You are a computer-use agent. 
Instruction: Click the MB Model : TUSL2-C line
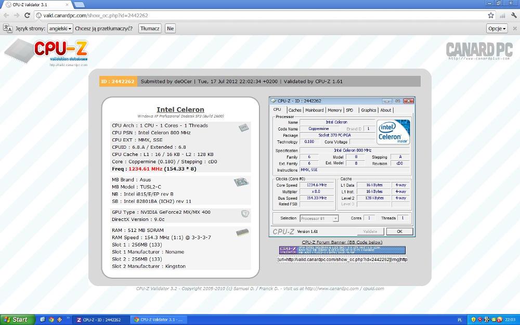(x=136, y=187)
